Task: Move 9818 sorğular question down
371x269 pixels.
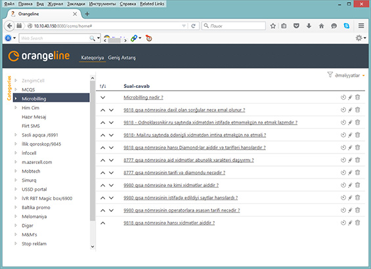Action: (x=111, y=110)
